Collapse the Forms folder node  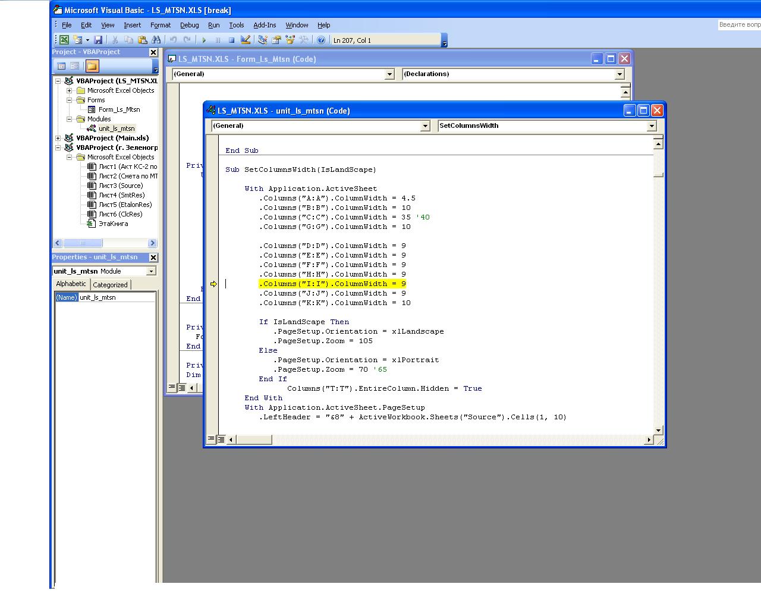coord(69,100)
